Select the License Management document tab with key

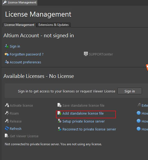pos(19,2)
